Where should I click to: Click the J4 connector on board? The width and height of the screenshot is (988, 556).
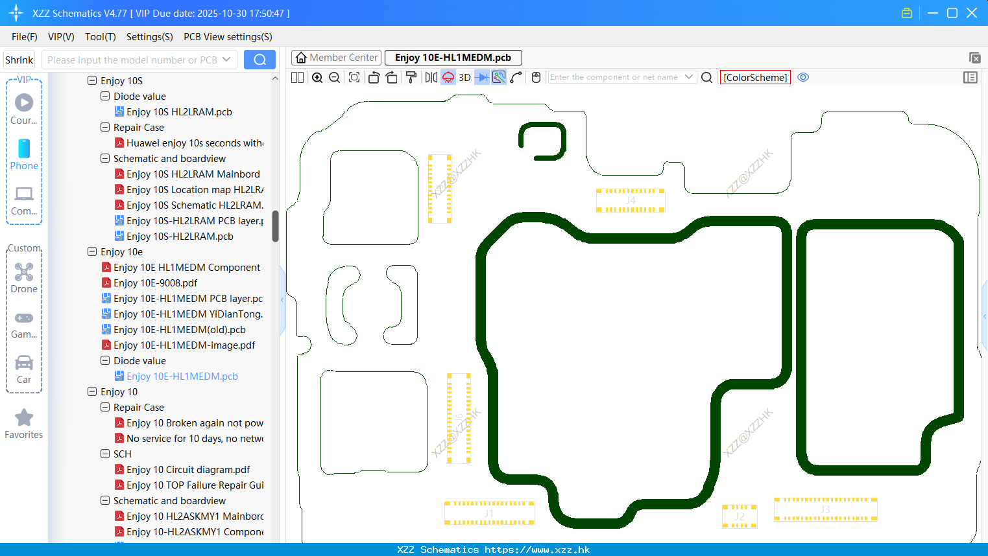631,201
